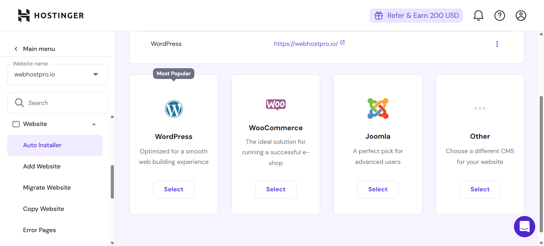Click Refer & Earn 200 USD button

click(416, 15)
